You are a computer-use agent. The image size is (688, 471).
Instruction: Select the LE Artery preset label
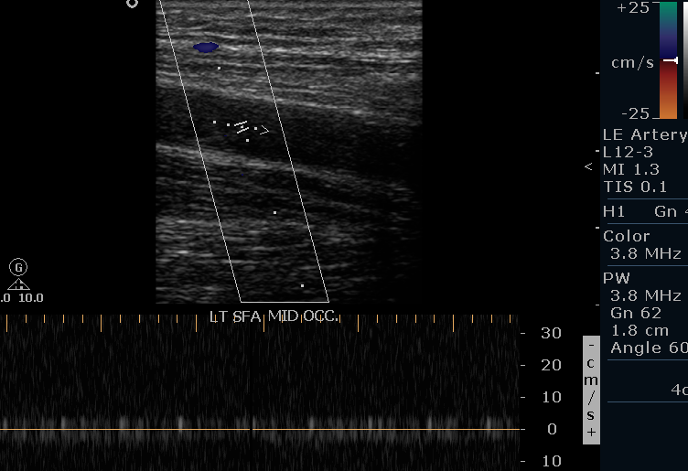[644, 134]
